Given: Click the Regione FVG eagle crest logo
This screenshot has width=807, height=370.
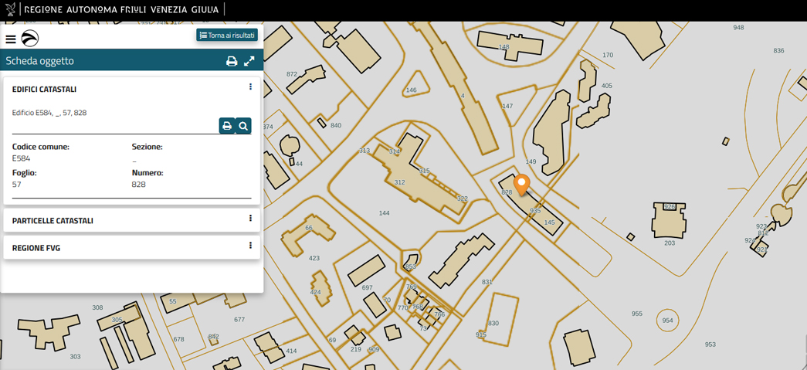Looking at the screenshot, I should point(10,10).
